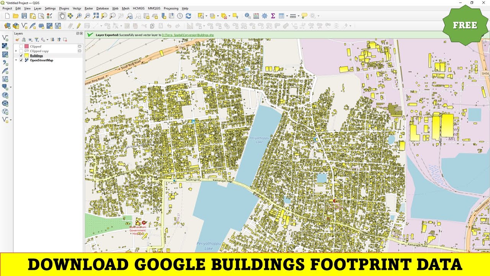Open the Processing menu
This screenshot has height=276, width=490.
coord(171,8)
